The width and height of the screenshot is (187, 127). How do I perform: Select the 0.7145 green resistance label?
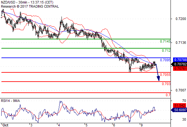[165, 42]
